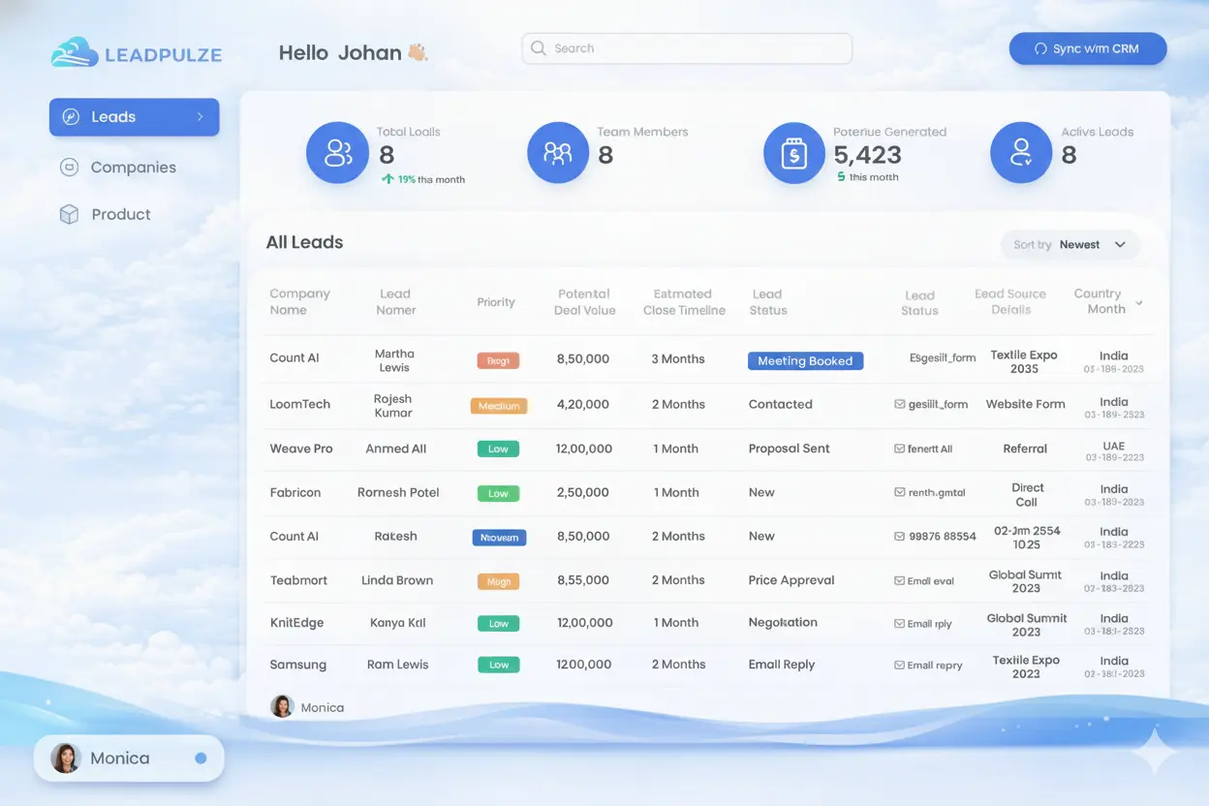Click envelope icon in Samsung row
This screenshot has height=806, width=1209.
coord(900,666)
